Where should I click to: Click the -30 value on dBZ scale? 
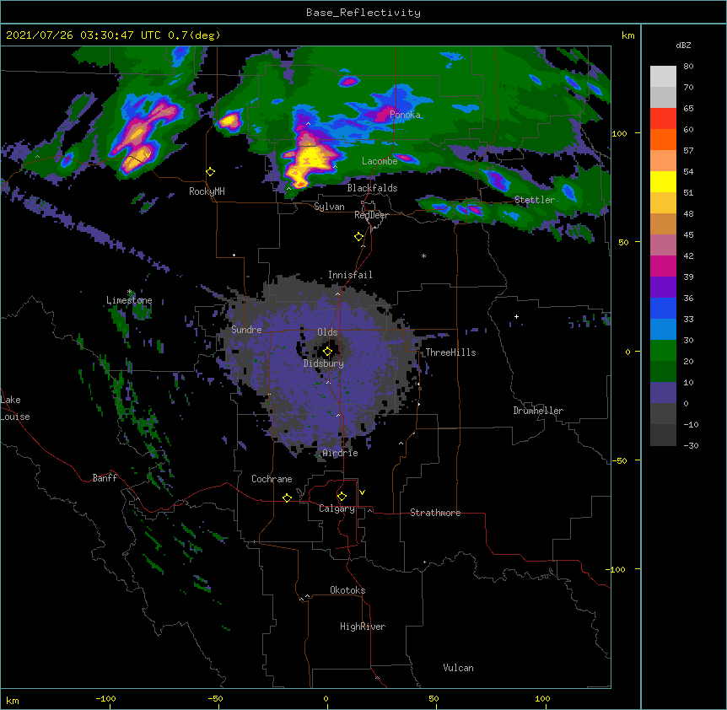click(x=691, y=445)
